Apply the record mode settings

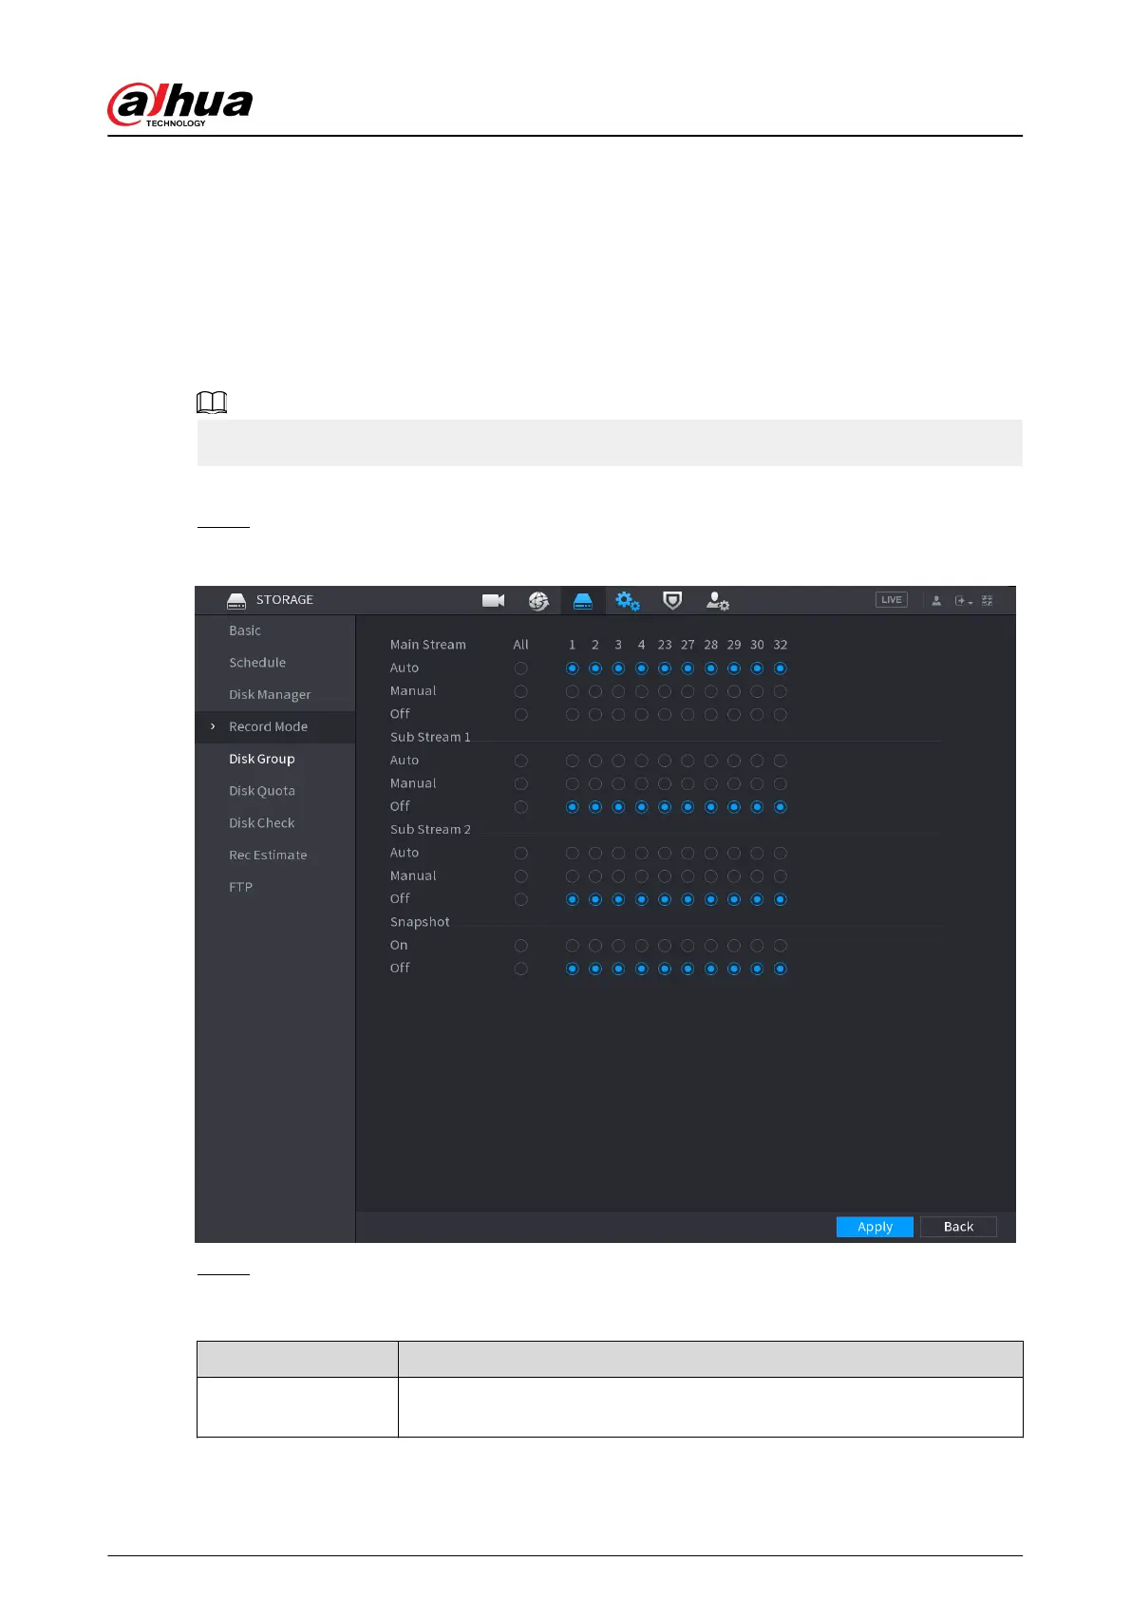(875, 1227)
